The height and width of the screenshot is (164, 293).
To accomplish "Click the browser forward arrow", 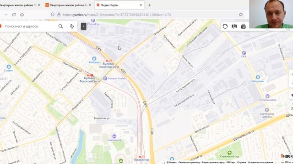I will [x=6, y=15].
